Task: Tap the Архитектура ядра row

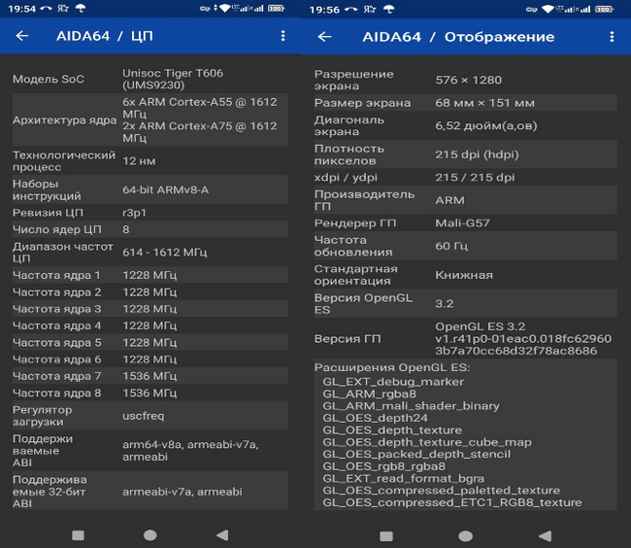Action: (x=150, y=120)
